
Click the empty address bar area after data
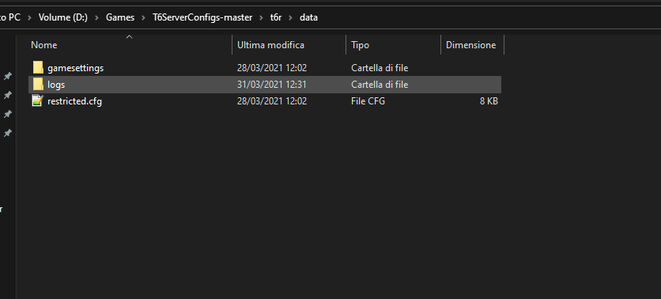click(489, 17)
